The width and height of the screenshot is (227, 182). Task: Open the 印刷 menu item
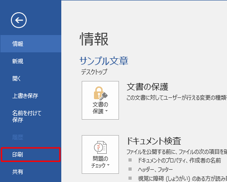[30, 155]
